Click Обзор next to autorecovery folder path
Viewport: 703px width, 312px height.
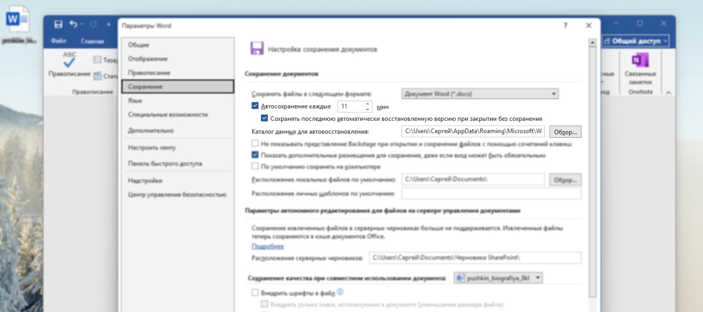click(x=565, y=131)
